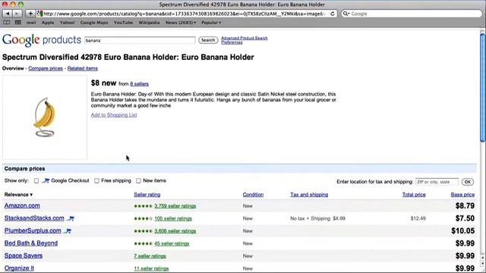Open the PlumberSurplus.com seller link
The image size is (486, 273).
33,231
